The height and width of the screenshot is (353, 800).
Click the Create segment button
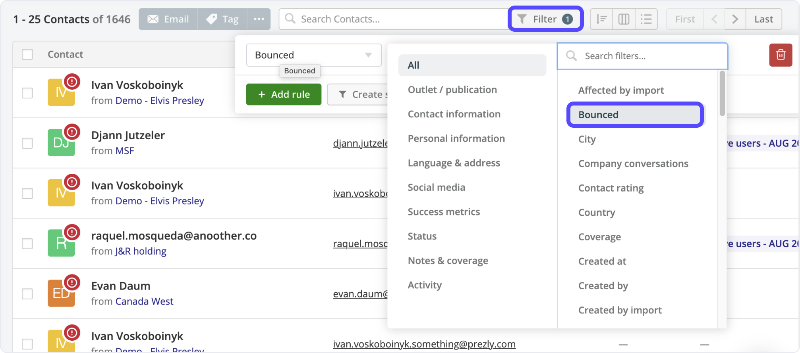click(x=357, y=94)
